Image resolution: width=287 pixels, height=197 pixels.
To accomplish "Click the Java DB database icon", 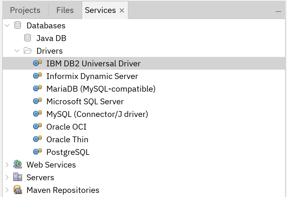I will click(28, 38).
